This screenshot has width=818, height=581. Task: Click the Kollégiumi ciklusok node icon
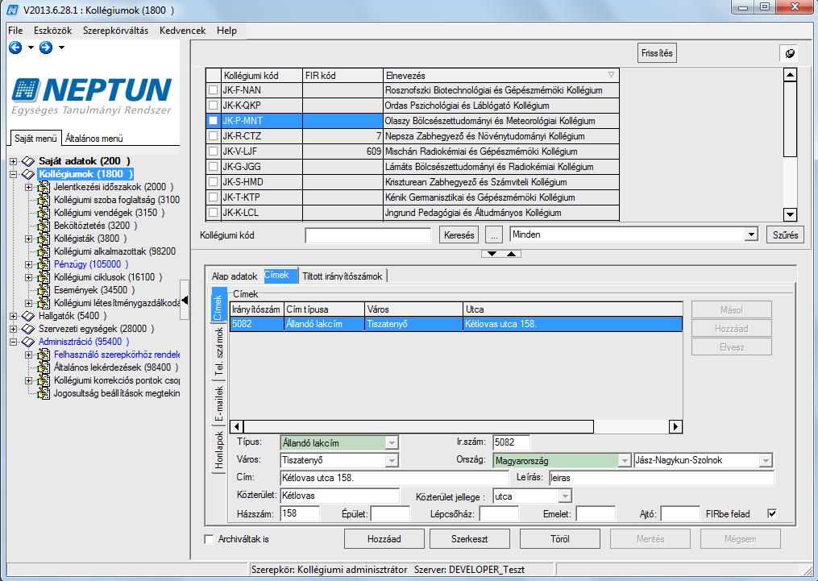(x=44, y=277)
